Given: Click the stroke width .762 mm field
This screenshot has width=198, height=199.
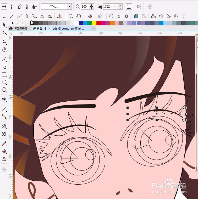Looking at the screenshot, I should click(111, 7).
